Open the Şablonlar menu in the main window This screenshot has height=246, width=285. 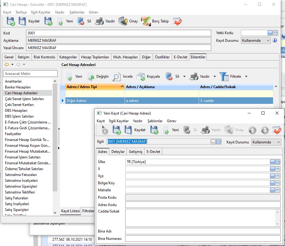77,12
